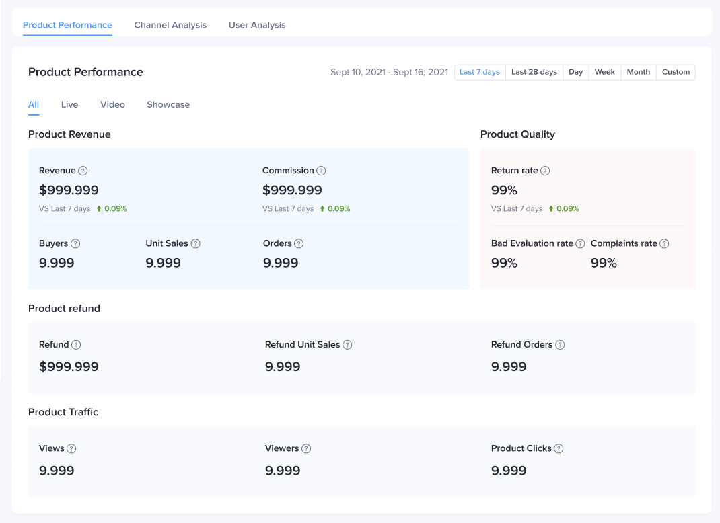Click the Product Clicks help icon
This screenshot has height=523, width=720.
tap(559, 448)
